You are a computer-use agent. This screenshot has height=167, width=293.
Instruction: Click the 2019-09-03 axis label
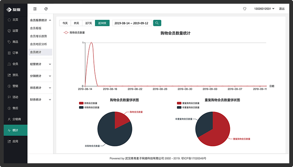point(210,89)
